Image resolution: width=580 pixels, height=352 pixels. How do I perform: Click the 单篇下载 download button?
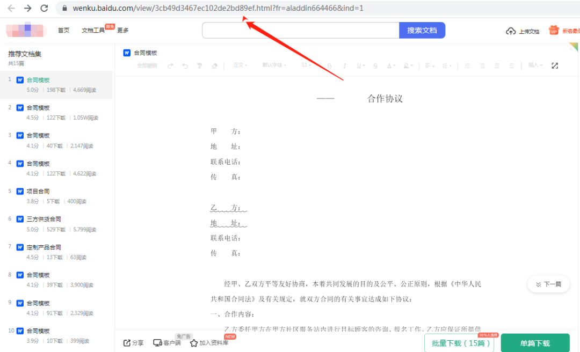coord(535,343)
